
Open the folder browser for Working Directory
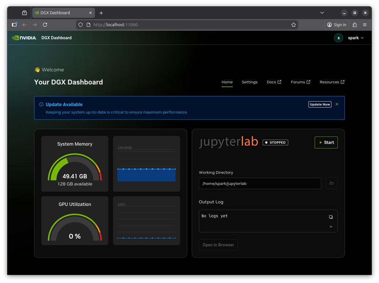[331, 183]
